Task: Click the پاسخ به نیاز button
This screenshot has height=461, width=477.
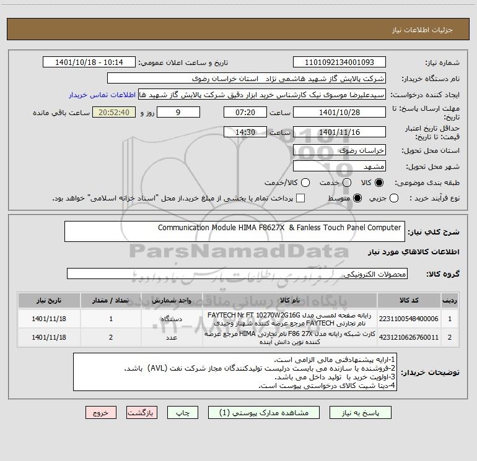Action: coord(361,413)
